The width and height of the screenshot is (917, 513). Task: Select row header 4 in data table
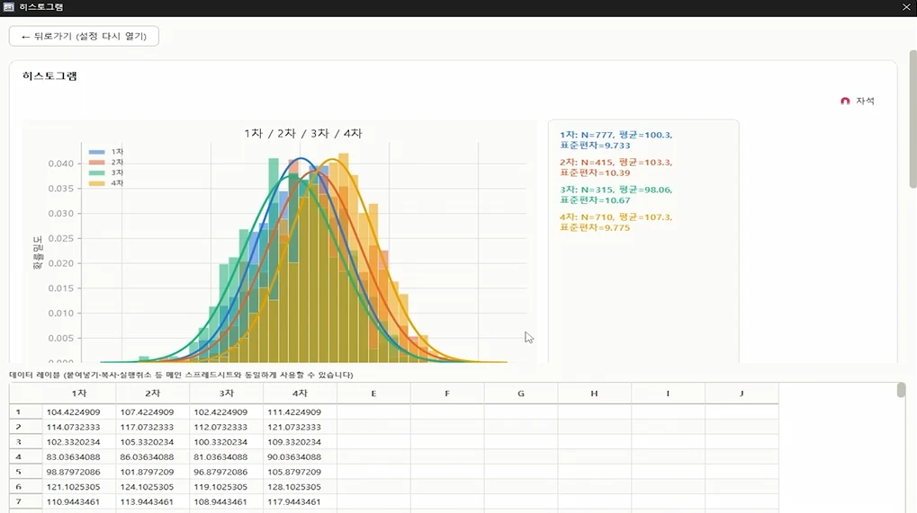pyautogui.click(x=26, y=457)
